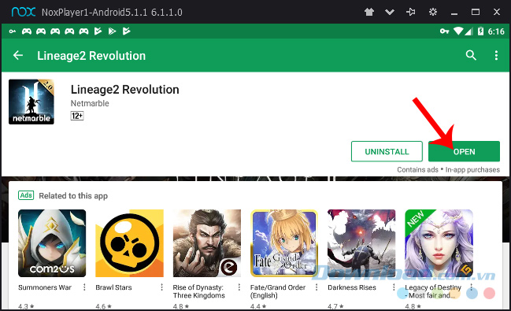
Task: Click the Summoners War title text
Action: pyautogui.click(x=45, y=287)
